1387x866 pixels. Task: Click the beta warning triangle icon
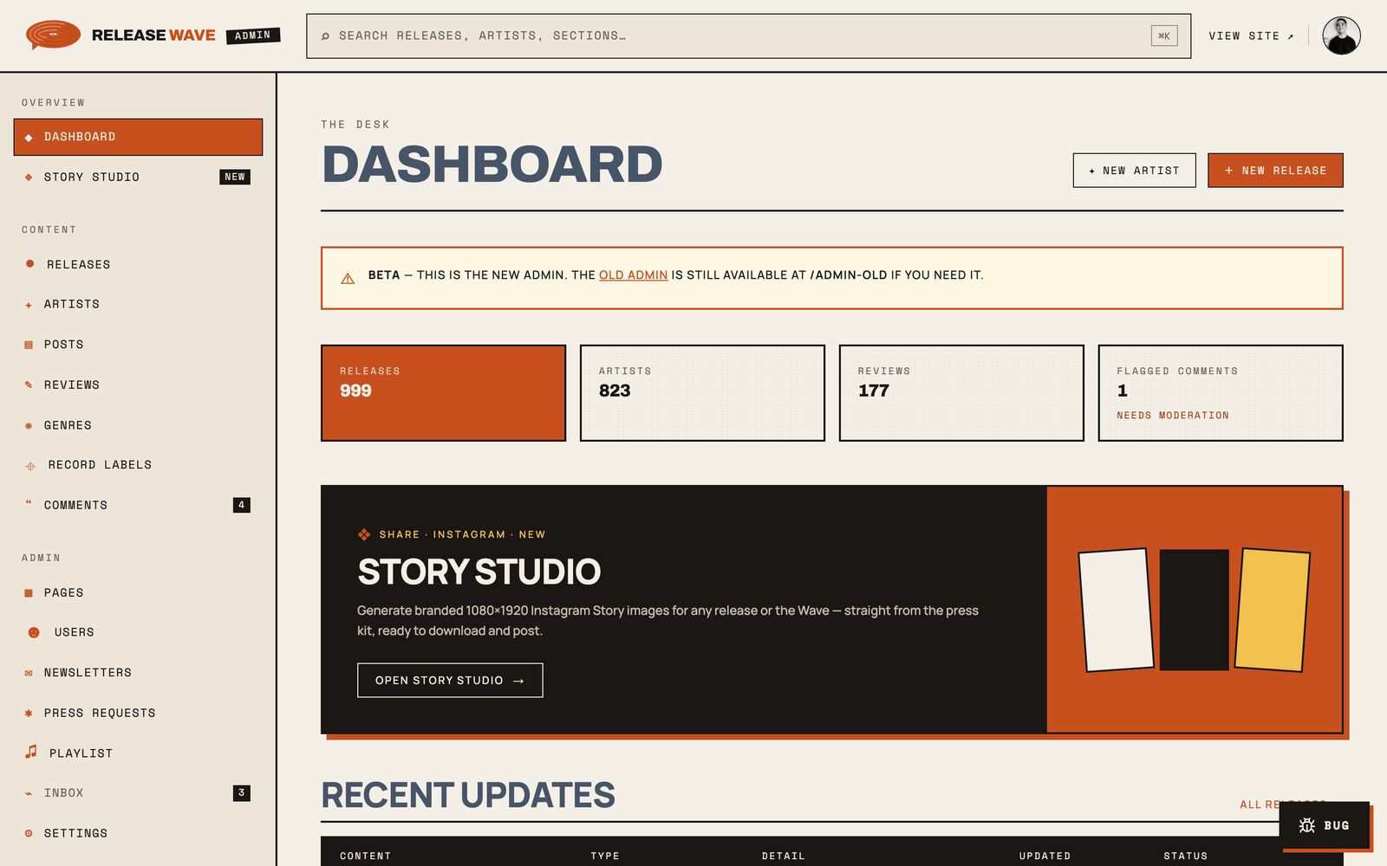coord(348,278)
